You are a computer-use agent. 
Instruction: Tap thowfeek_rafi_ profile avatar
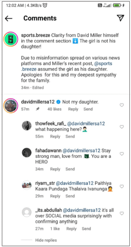(x=27, y=126)
